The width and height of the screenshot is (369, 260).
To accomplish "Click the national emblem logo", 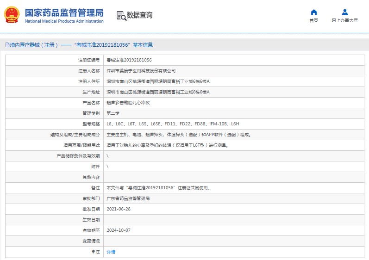I will pos(12,15).
